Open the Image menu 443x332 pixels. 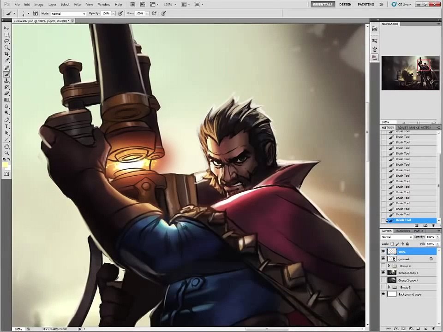[39, 4]
